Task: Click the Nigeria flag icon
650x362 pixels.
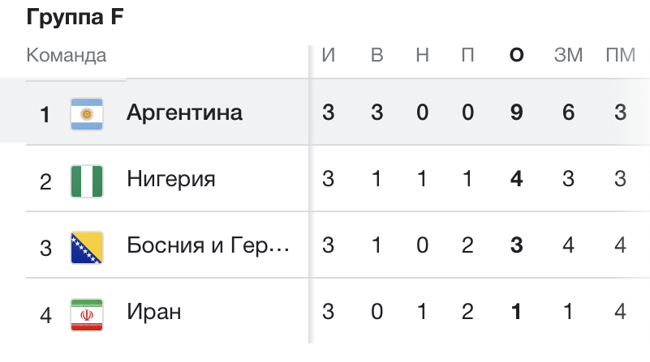Action: (x=87, y=181)
